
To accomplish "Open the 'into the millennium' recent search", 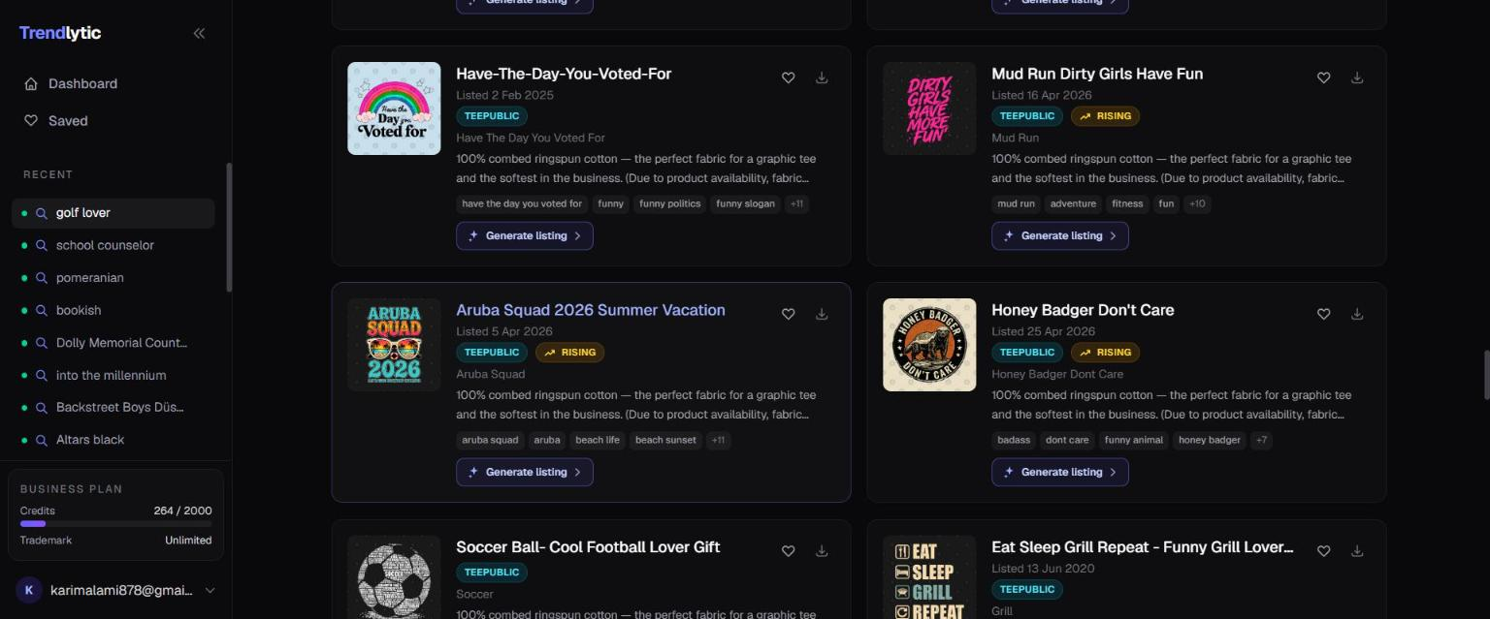I will (113, 375).
